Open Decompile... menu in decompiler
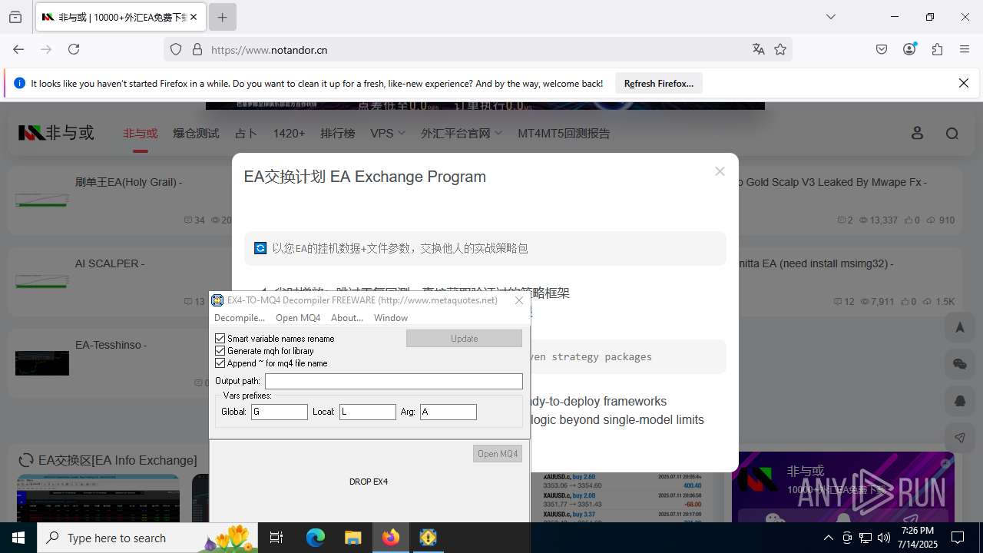The image size is (983, 553). 240,317
